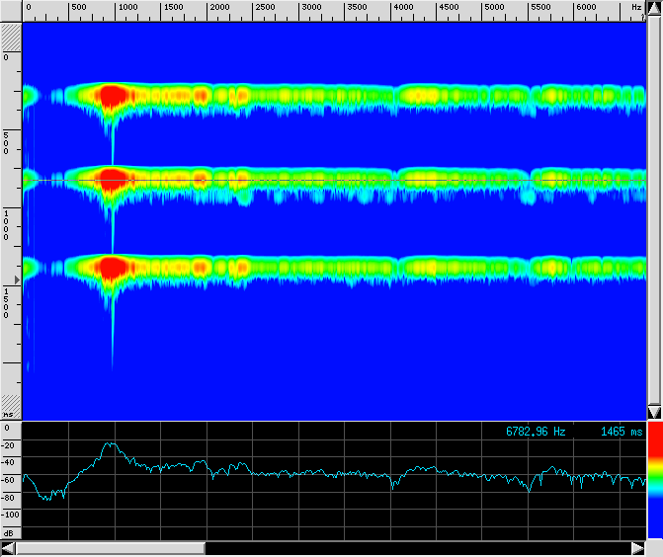Click the horizontal scrollbar left arrow
This screenshot has height=557, width=663.
point(8,548)
